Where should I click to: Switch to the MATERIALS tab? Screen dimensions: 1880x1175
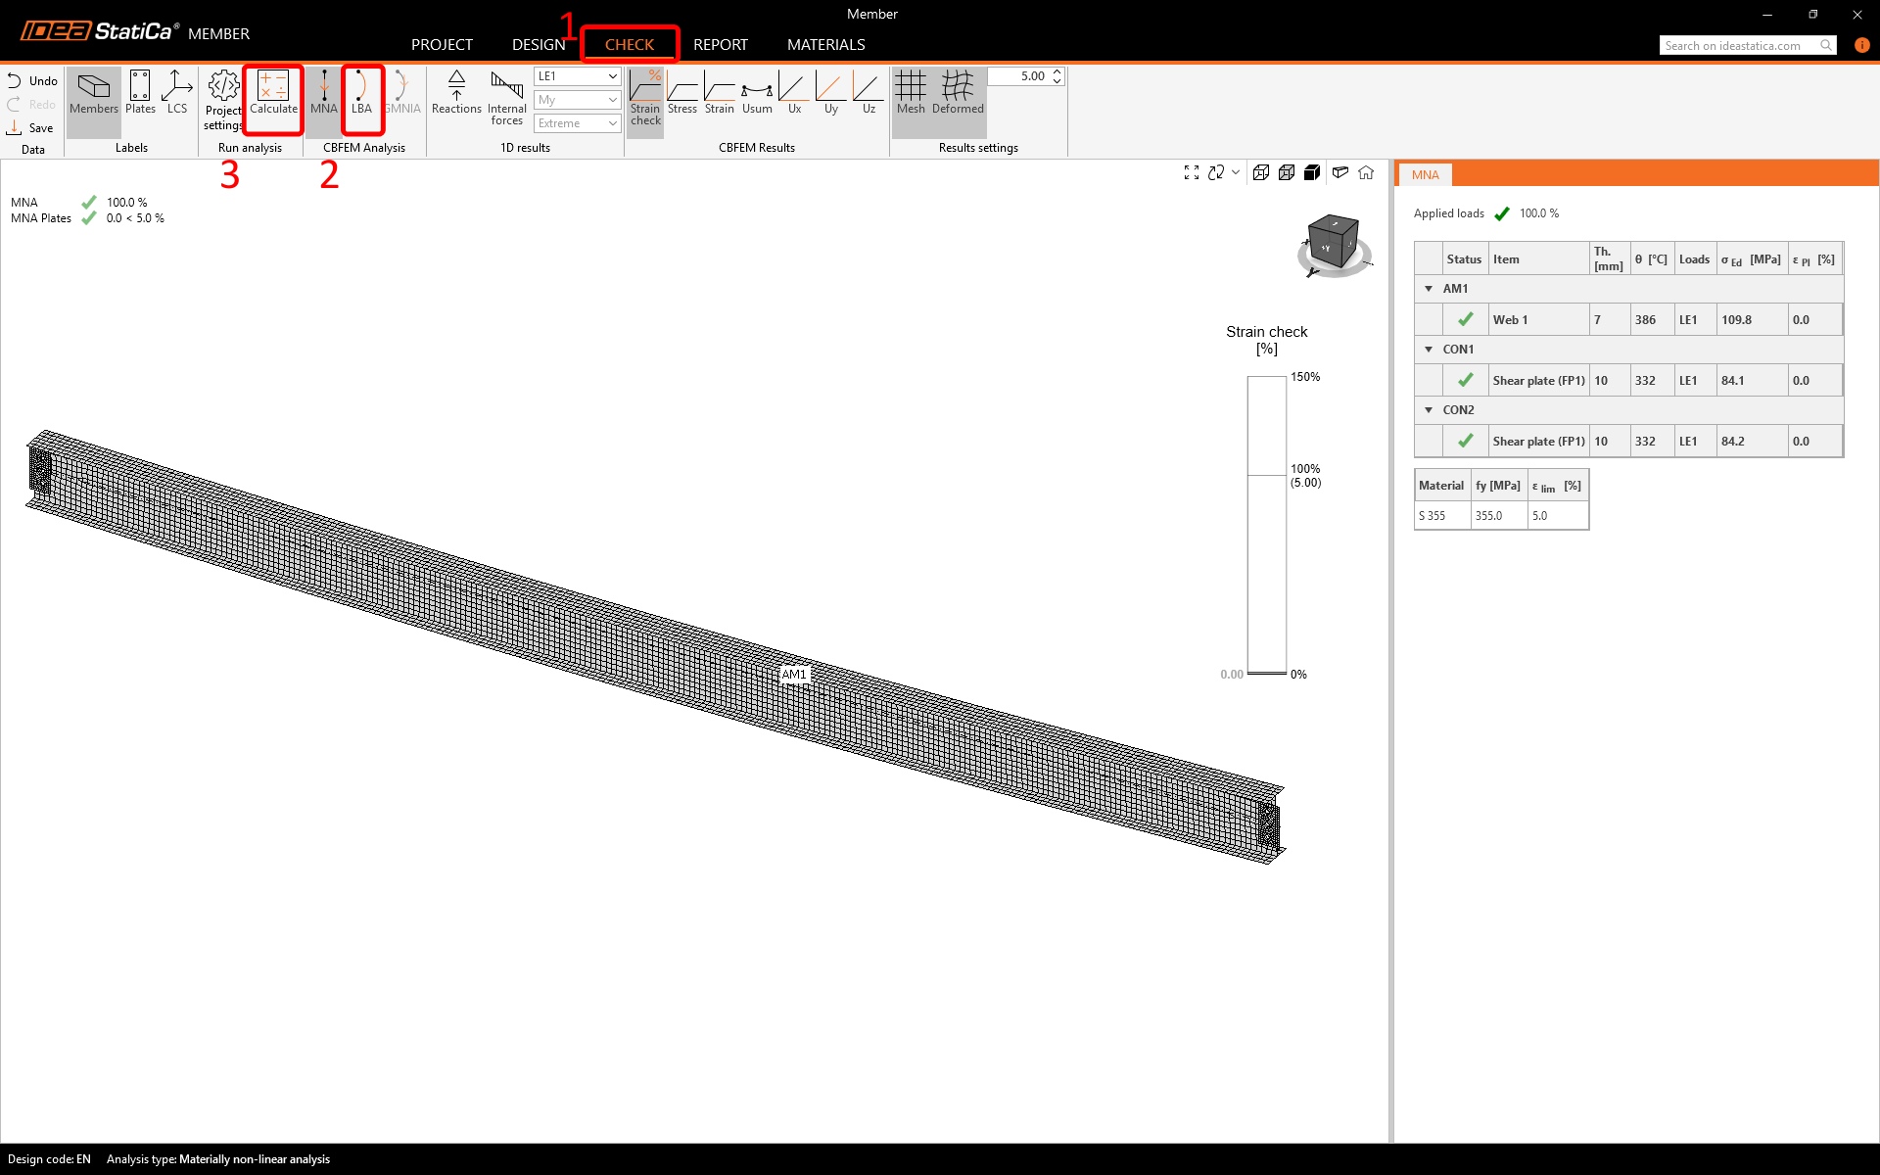[x=825, y=45]
